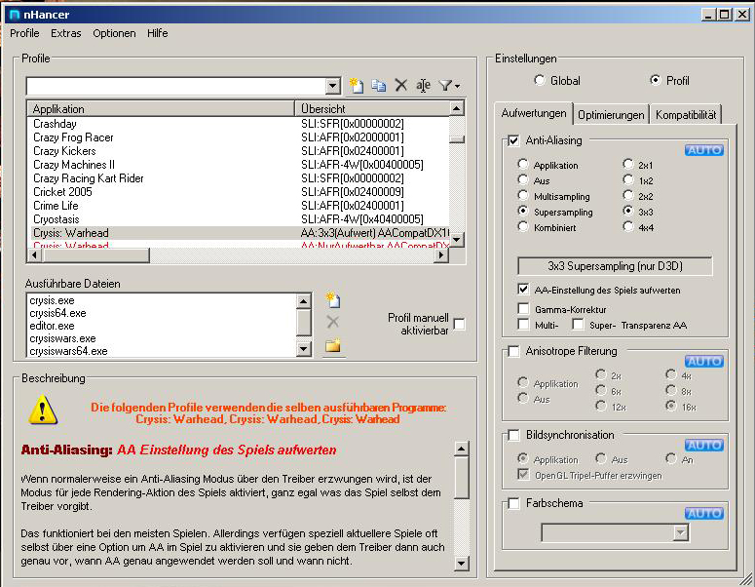This screenshot has height=587, width=755.
Task: Switch to the Optimierungen tab
Action: pyautogui.click(x=611, y=115)
